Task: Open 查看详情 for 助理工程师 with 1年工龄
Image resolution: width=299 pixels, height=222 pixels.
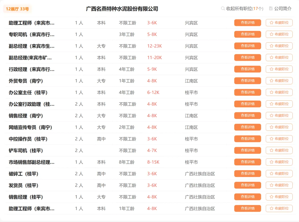Action: (x=248, y=208)
